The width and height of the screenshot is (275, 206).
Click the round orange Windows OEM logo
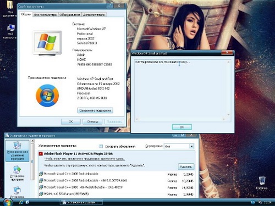[x=47, y=96]
